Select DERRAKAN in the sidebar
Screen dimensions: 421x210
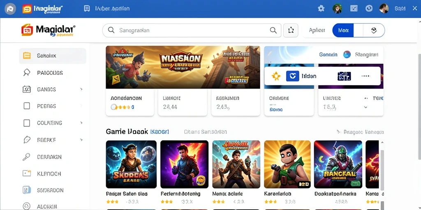tap(49, 157)
